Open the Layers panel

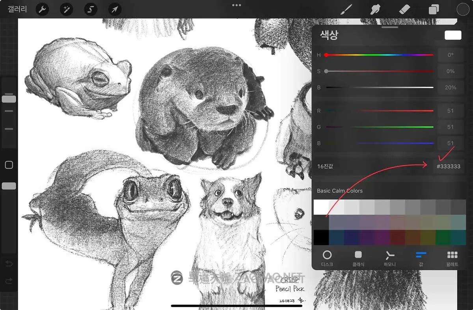click(x=434, y=9)
